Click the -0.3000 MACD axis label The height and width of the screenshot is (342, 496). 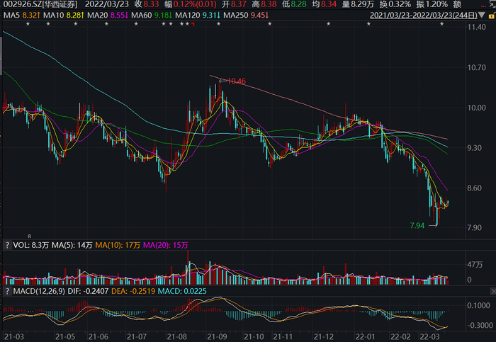[x=480, y=326]
